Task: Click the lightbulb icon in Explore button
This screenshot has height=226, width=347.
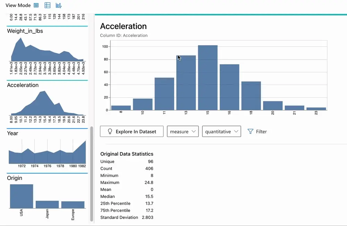Action: [110, 131]
